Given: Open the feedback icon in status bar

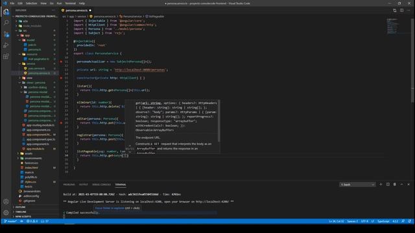Looking at the screenshot, I should click(x=403, y=221).
